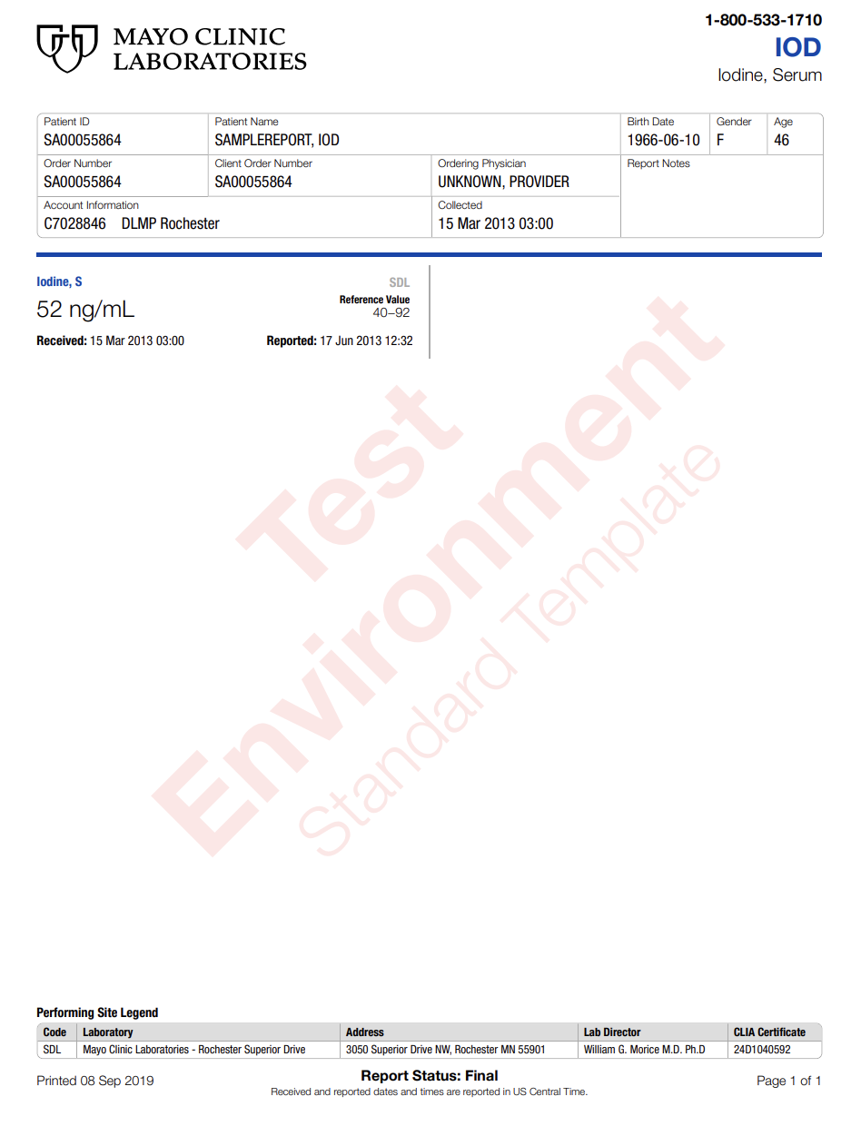Click the Ordering Physician value UNKNOWN, PROVIDER
Image resolution: width=861 pixels, height=1126 pixels.
tap(503, 183)
